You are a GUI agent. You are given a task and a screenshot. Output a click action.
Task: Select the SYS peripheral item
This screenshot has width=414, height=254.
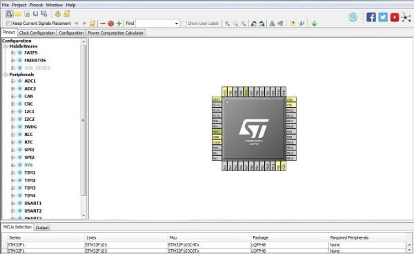click(x=28, y=165)
